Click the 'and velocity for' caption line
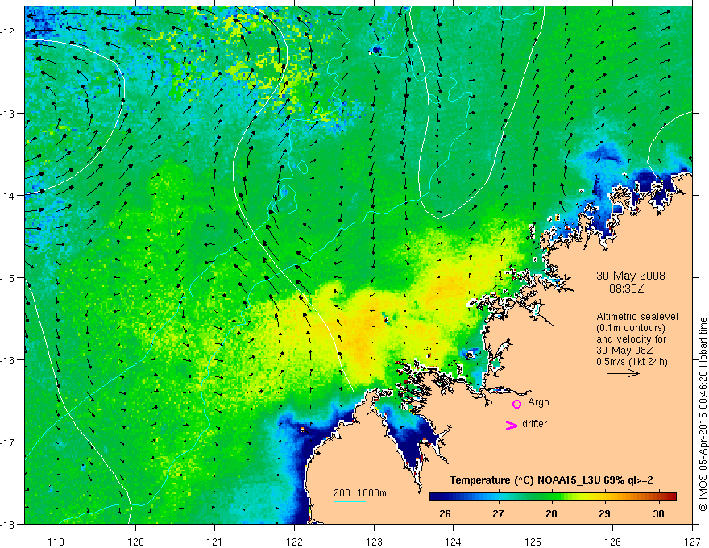 point(632,339)
